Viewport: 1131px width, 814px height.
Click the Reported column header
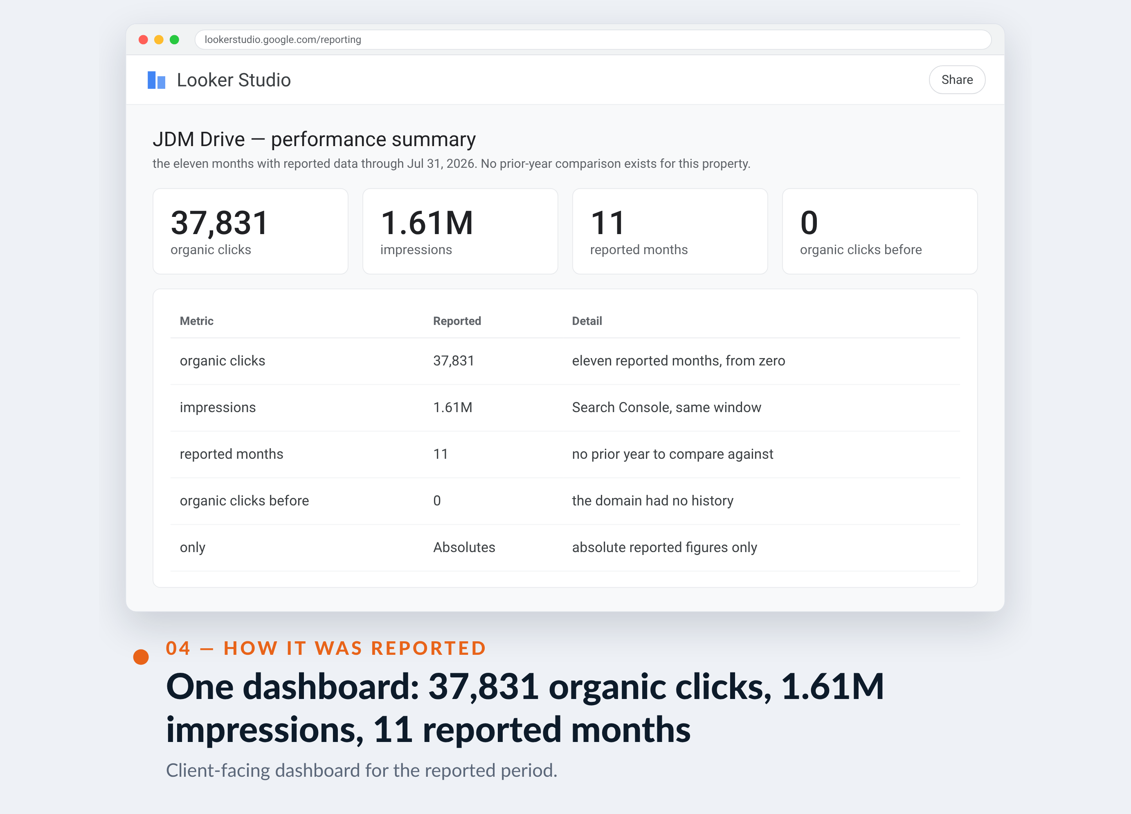pos(457,321)
